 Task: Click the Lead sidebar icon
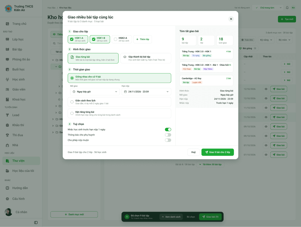tap(7, 115)
